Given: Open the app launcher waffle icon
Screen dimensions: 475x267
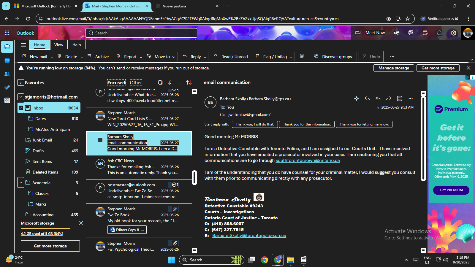Looking at the screenshot, I should point(7,33).
